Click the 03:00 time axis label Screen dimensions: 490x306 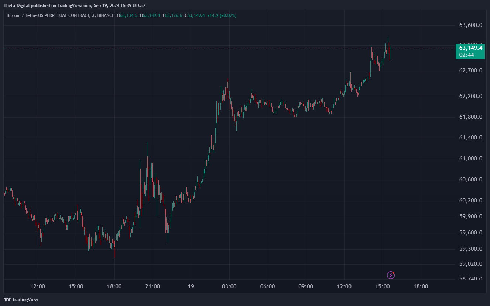[229, 286]
